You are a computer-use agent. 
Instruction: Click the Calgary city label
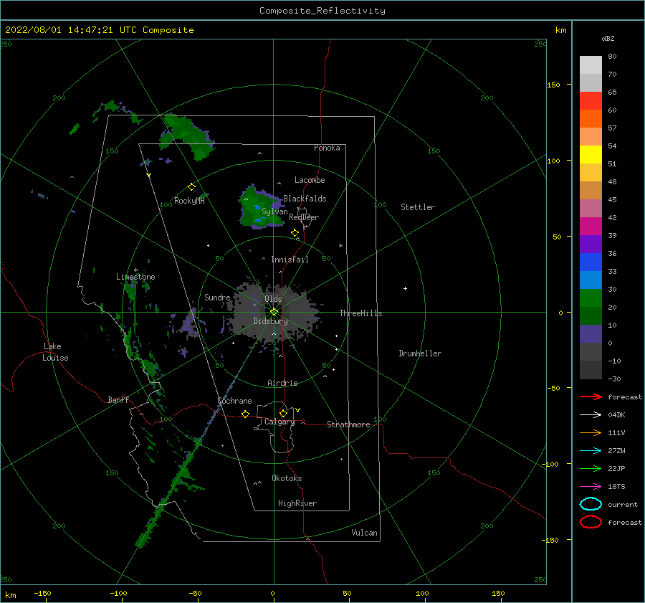click(279, 422)
